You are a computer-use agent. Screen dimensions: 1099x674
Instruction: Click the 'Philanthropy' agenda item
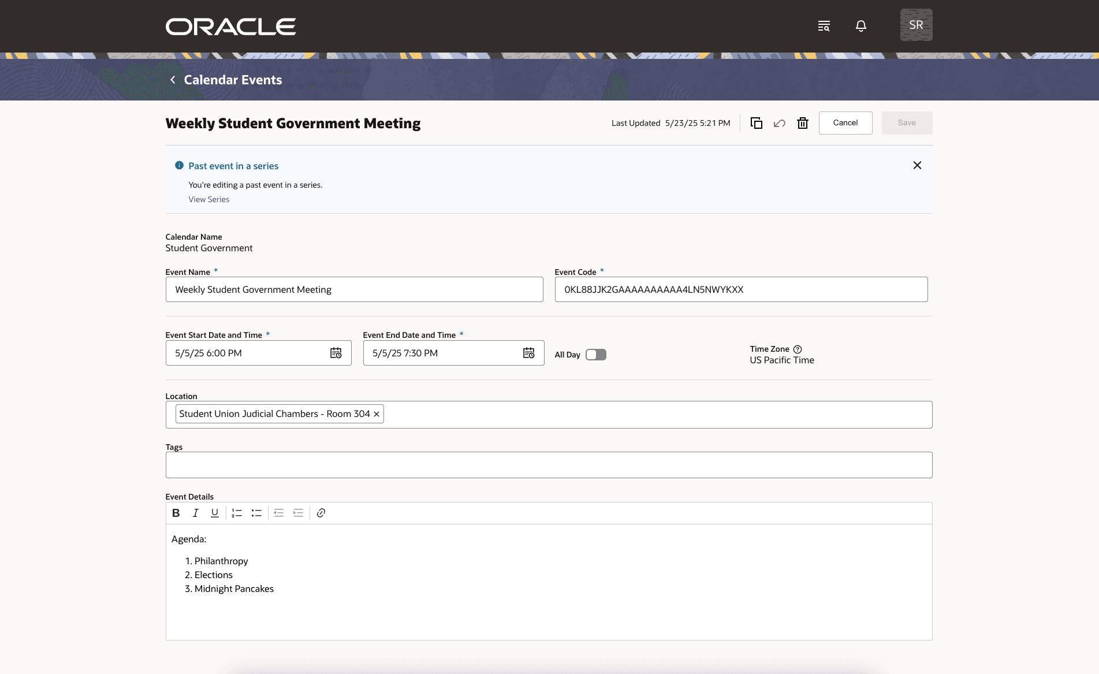(x=221, y=561)
